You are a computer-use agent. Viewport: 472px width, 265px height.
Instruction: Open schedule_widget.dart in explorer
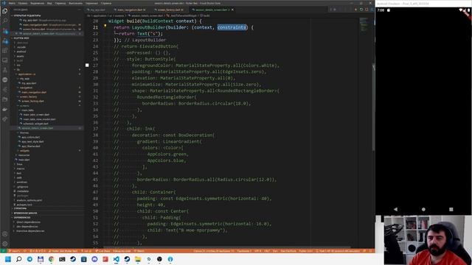(x=35, y=124)
